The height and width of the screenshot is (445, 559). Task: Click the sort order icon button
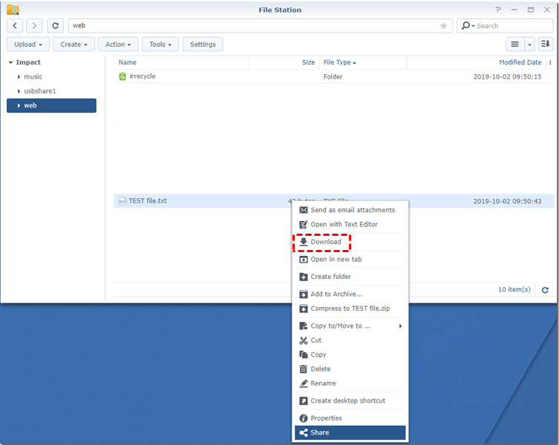[x=545, y=44]
